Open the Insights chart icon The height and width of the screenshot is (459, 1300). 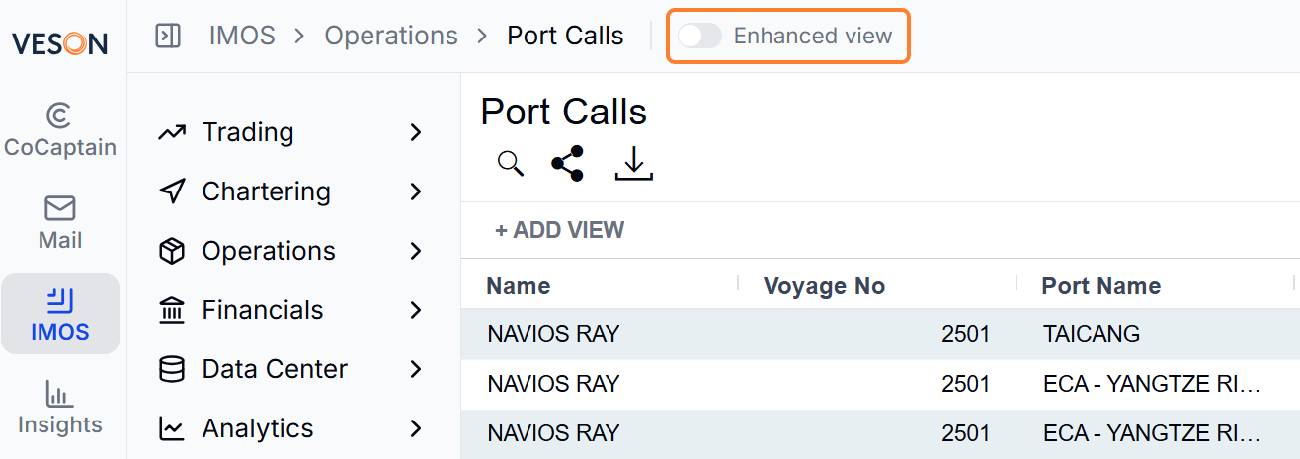click(60, 394)
